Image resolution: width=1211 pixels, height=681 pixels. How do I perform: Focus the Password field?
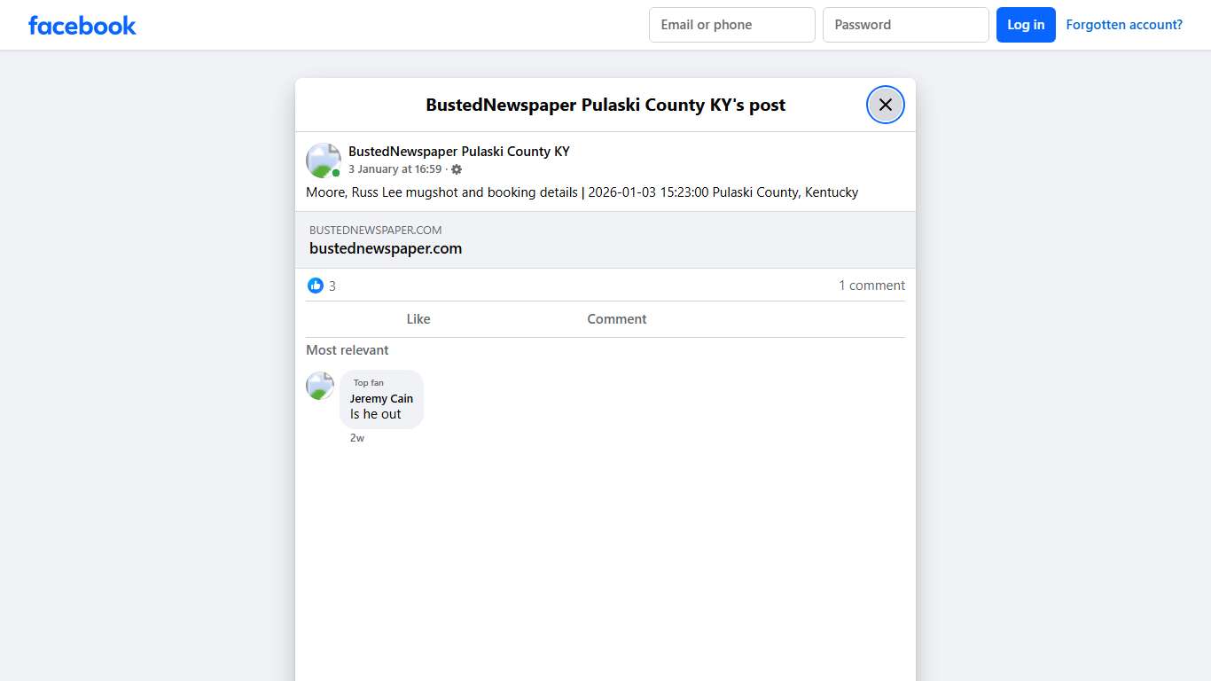coord(905,25)
